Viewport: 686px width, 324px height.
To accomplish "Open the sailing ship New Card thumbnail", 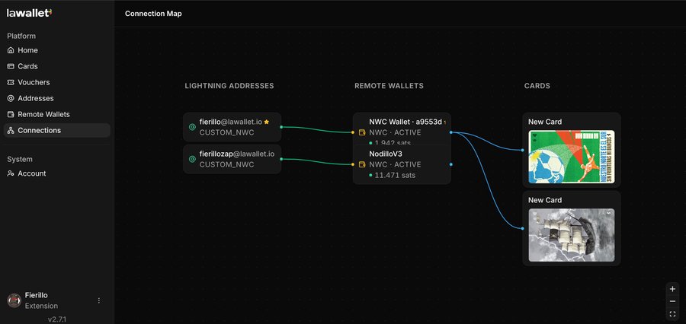I will pos(572,235).
